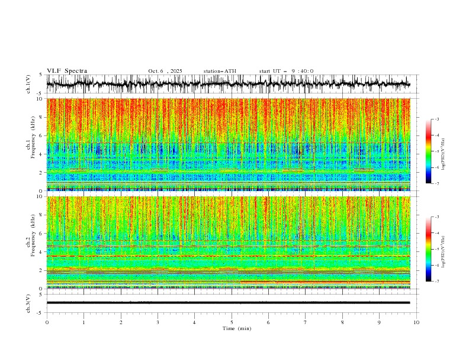Click time-axis tick label '2'

coord(121,322)
